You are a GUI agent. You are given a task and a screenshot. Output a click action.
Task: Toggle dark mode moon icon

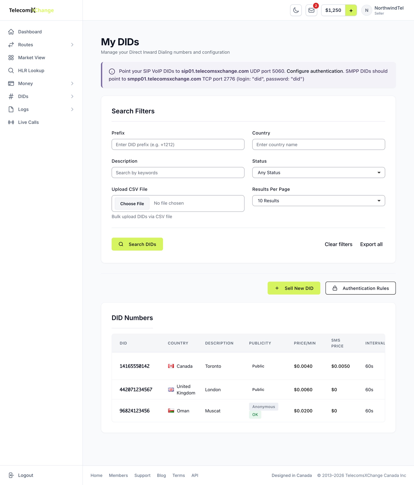click(296, 10)
